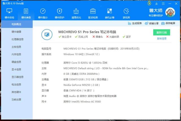The height and width of the screenshot is (121, 181).
Task: Open the 硬件跑分 benchmark tab
Action: 43,14
